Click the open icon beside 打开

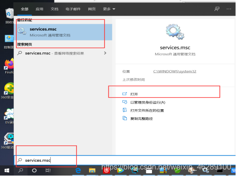125,94
